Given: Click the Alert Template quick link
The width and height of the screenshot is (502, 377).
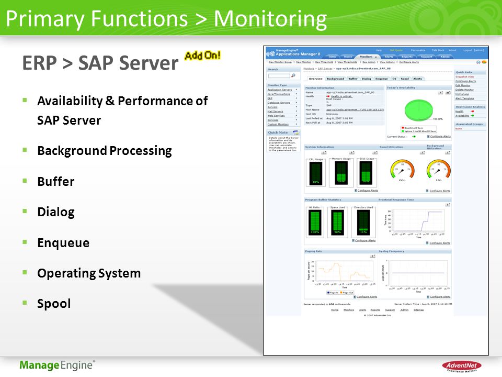Looking at the screenshot, I should point(464,98).
